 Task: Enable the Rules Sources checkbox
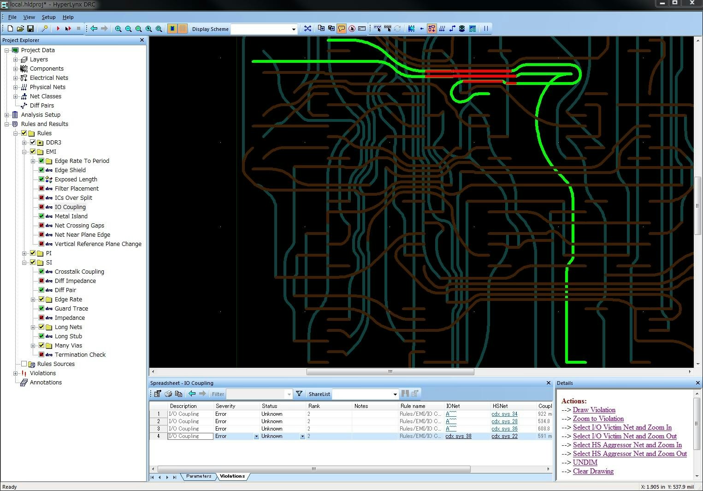click(24, 364)
